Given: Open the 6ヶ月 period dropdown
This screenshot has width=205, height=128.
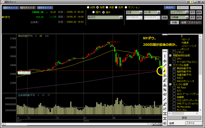Looking at the screenshot, I should 159,12.
